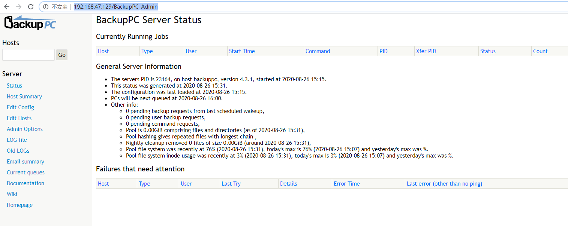This screenshot has height=226, width=568.
Task: Open the Wiki link
Action: coord(12,194)
